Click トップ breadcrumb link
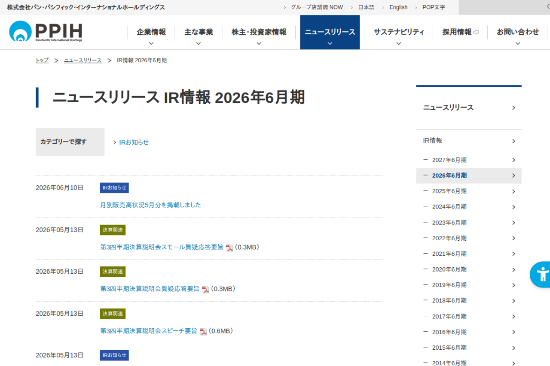The width and height of the screenshot is (550, 366). [x=42, y=60]
